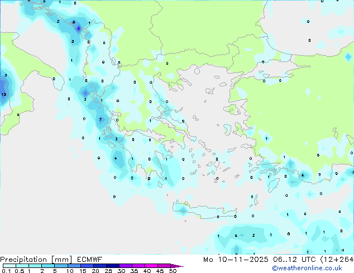Click the '0.5' legend scale label
The height and width of the screenshot is (273, 354).
tap(20, 271)
